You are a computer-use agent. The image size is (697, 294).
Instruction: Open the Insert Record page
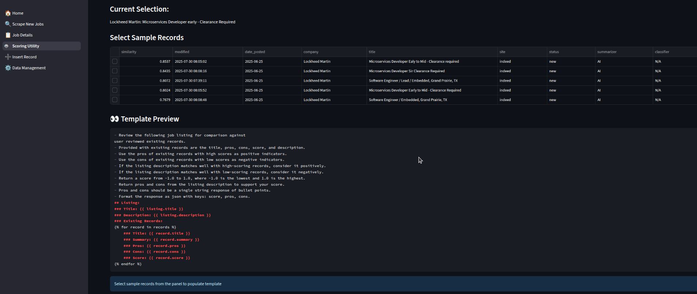(24, 57)
